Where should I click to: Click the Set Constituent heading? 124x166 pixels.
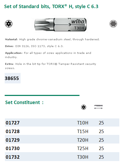[x=24, y=102]
